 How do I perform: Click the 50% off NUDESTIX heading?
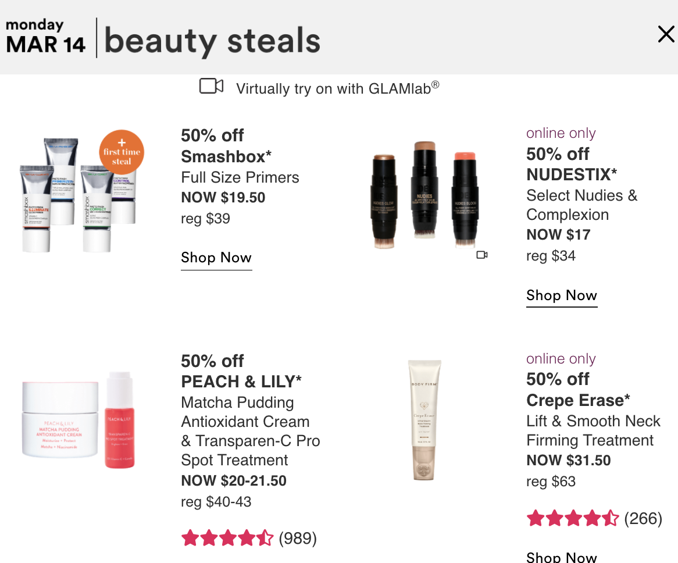click(x=572, y=165)
